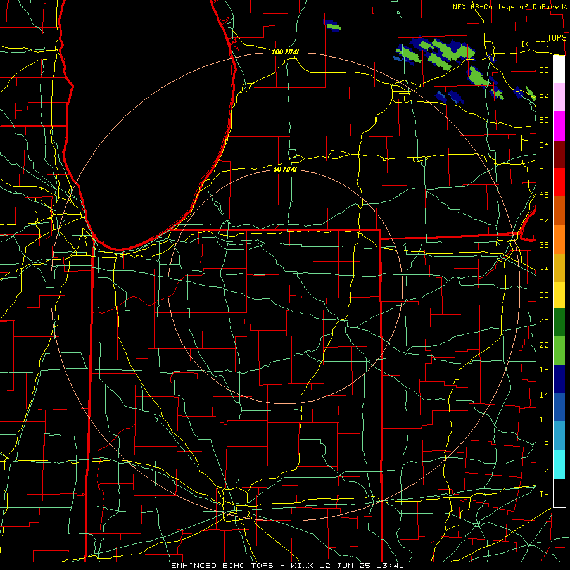Click the bright red legend swatch
The image size is (570, 570).
pyautogui.click(x=559, y=182)
